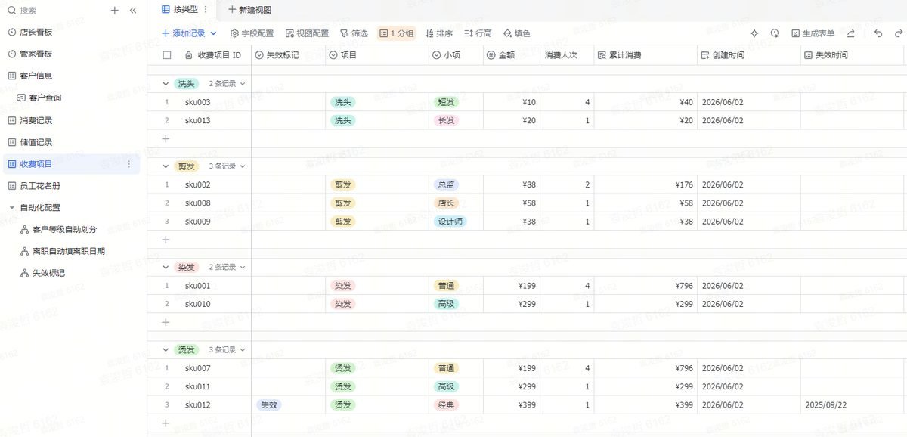This screenshot has height=437, width=907.
Task: Create a view via 新建视图
Action: tap(249, 10)
